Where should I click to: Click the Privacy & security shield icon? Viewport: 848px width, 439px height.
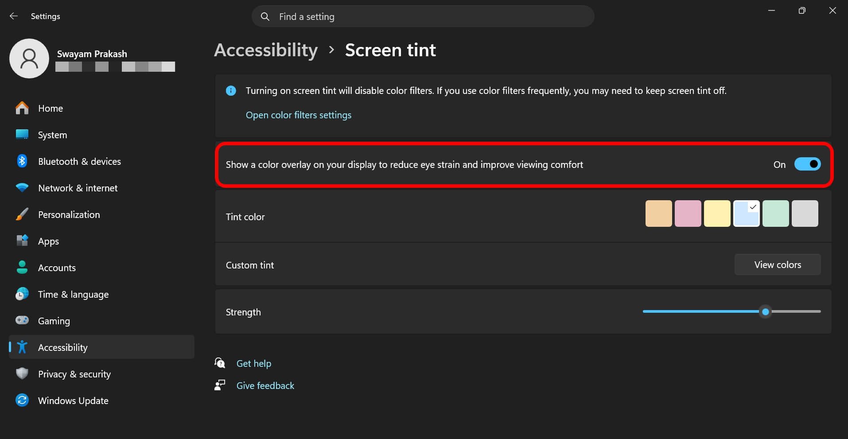point(22,374)
